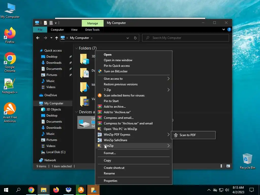Click the Search My Computer field
260x195 pixels.
pos(186,38)
